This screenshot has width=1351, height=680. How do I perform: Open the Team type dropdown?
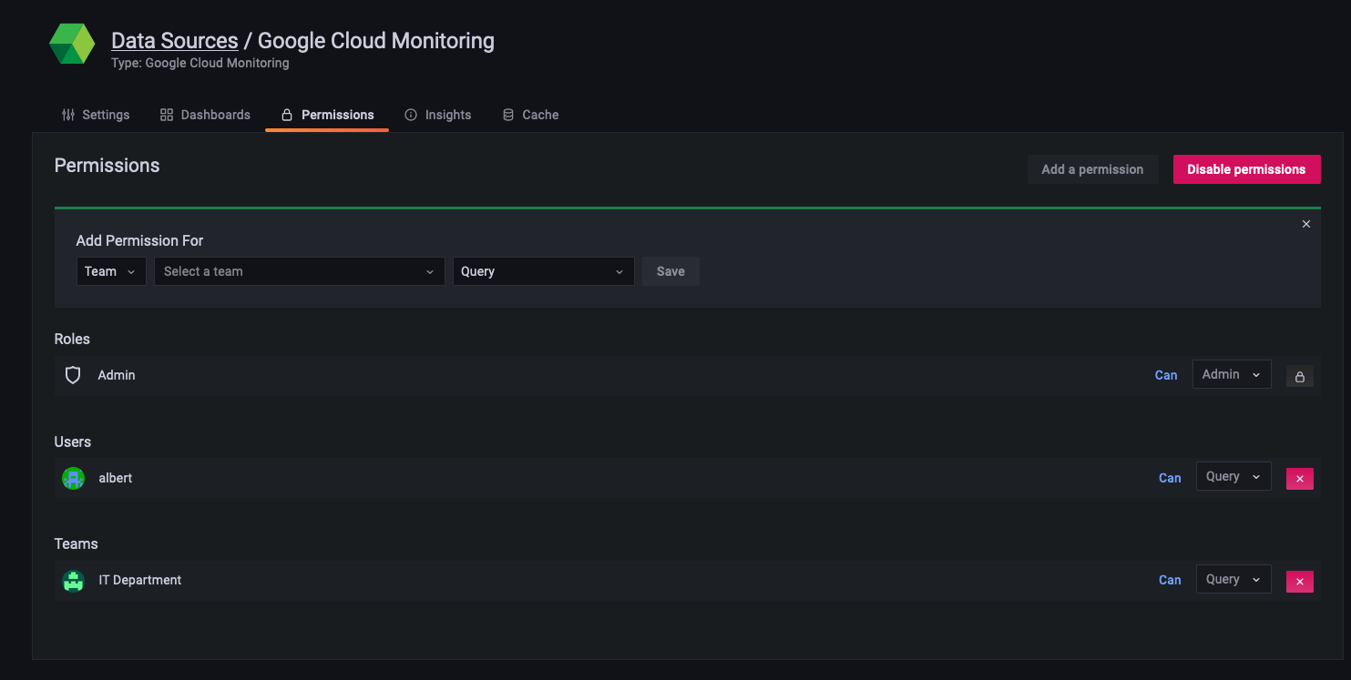(x=110, y=271)
